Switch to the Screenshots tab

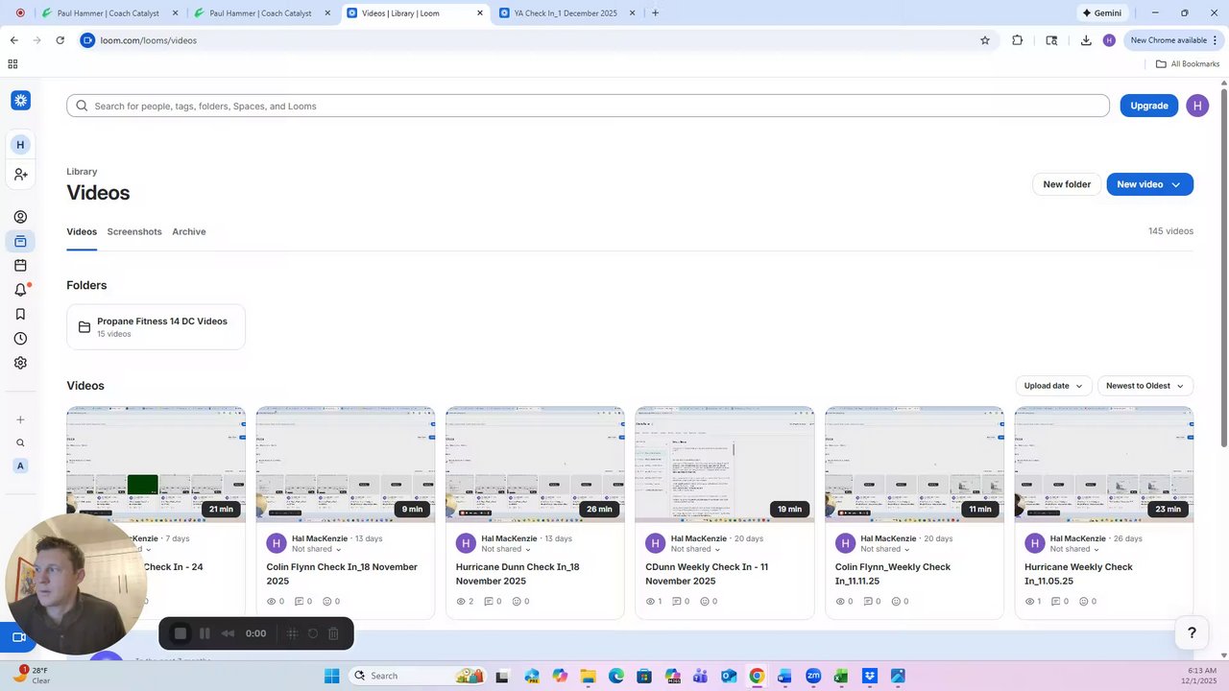point(134,231)
